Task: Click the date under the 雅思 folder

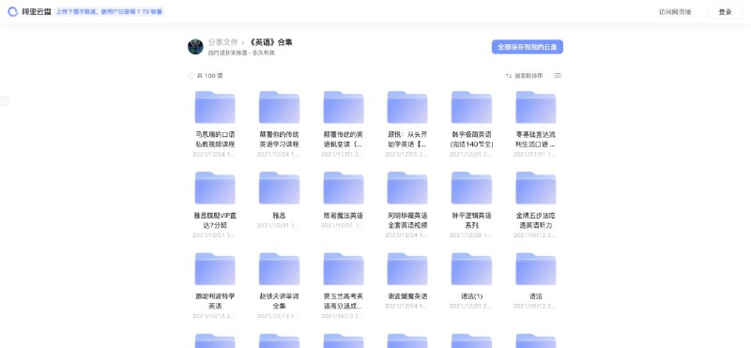Action: point(279,225)
